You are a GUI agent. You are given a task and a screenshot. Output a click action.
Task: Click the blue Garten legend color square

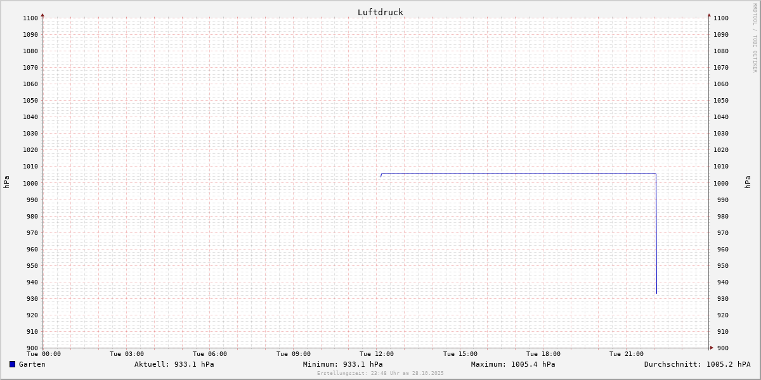(x=12, y=364)
